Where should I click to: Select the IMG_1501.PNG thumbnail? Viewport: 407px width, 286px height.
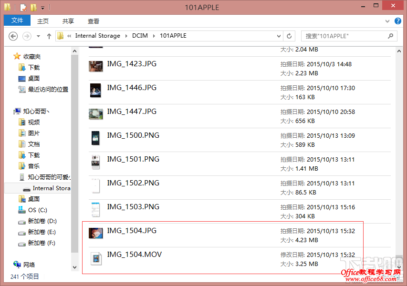tap(95, 162)
